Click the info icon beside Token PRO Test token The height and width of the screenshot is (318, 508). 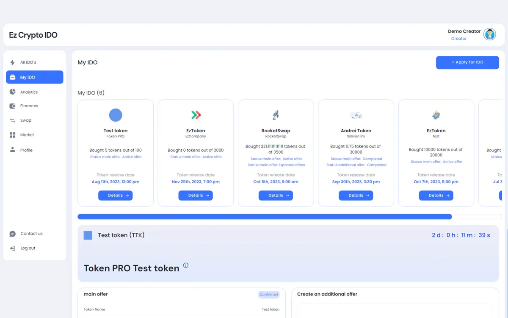[185, 265]
